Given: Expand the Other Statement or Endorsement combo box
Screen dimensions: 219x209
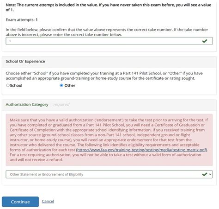Looking at the screenshot, I should coord(109,174).
